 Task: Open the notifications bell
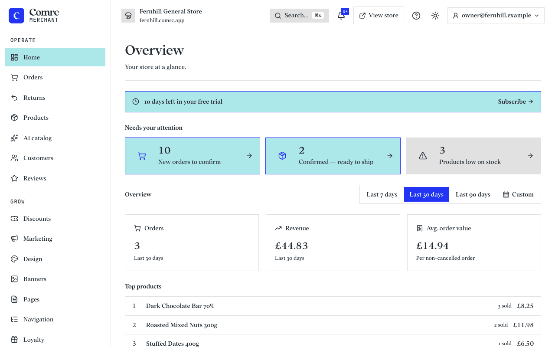click(341, 16)
